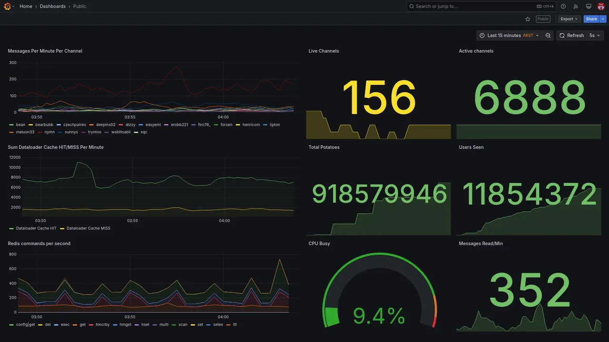The width and height of the screenshot is (609, 342).
Task: Click the CPU Busy panel title
Action: click(x=319, y=244)
